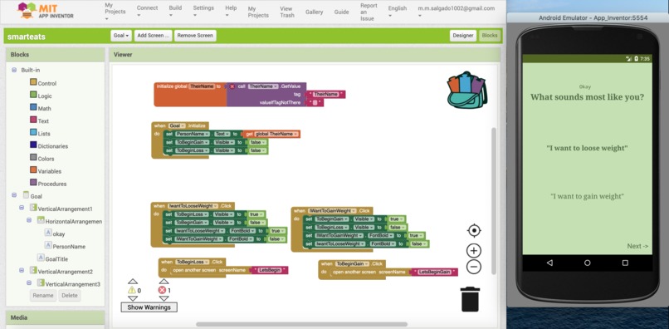Click the Show Warnings button
Viewport: 669px width, 329px height.
(x=149, y=307)
